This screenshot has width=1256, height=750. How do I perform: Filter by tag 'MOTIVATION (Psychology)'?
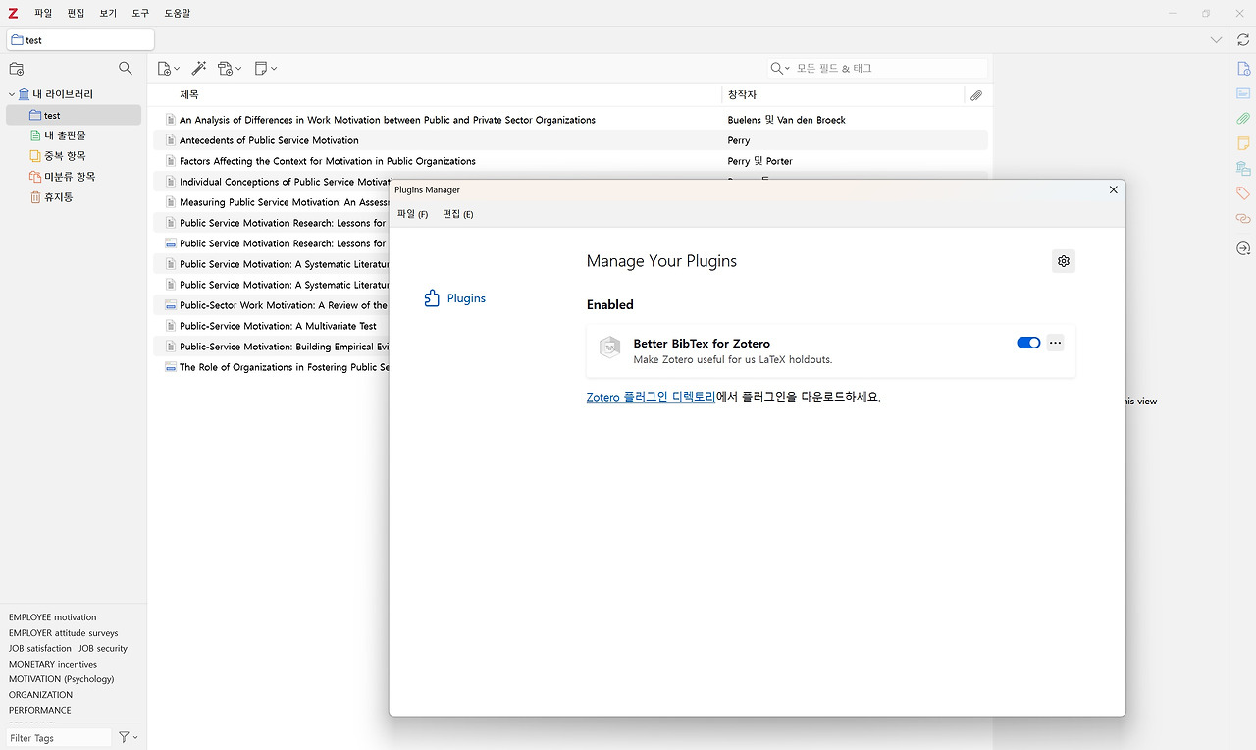click(61, 679)
